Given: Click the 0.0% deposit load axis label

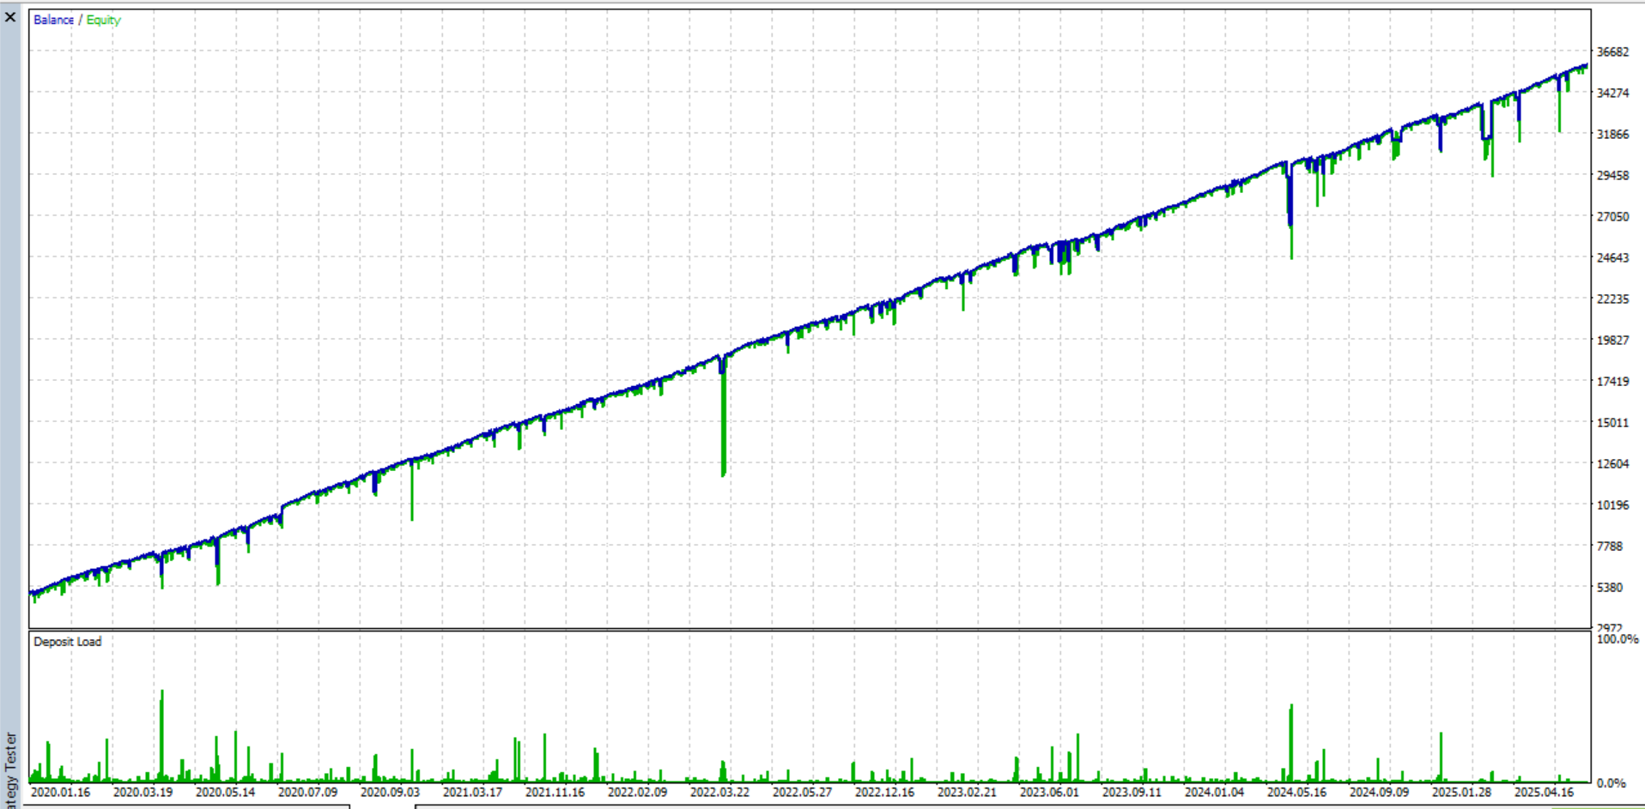Looking at the screenshot, I should (x=1611, y=782).
